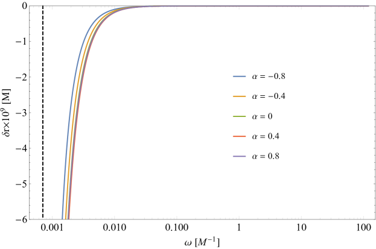Image resolution: width=376 pixels, height=249 pixels.
Task: Select legend label 'α = 0.4'
Action: click(x=266, y=136)
